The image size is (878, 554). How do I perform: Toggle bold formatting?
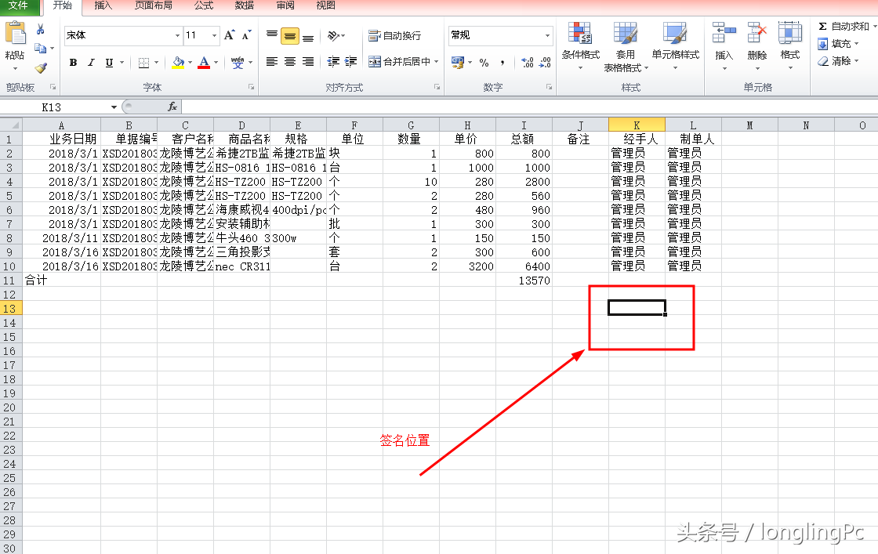tap(73, 63)
